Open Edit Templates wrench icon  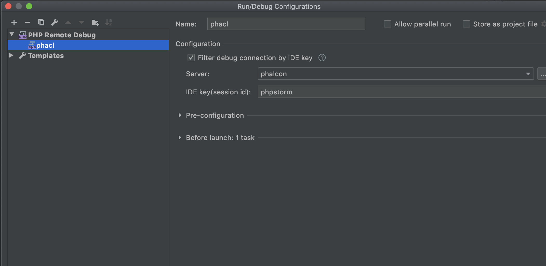click(x=55, y=23)
